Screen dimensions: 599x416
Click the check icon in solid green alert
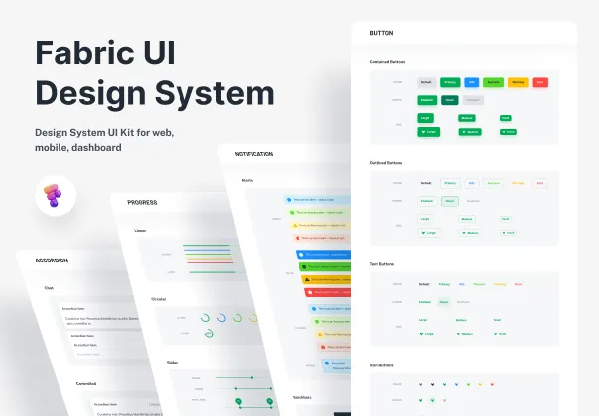pos(304,267)
